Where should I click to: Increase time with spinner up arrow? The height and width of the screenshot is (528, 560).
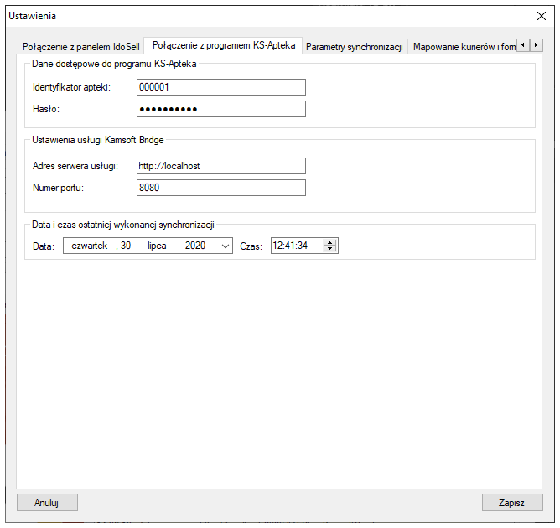coord(330,243)
